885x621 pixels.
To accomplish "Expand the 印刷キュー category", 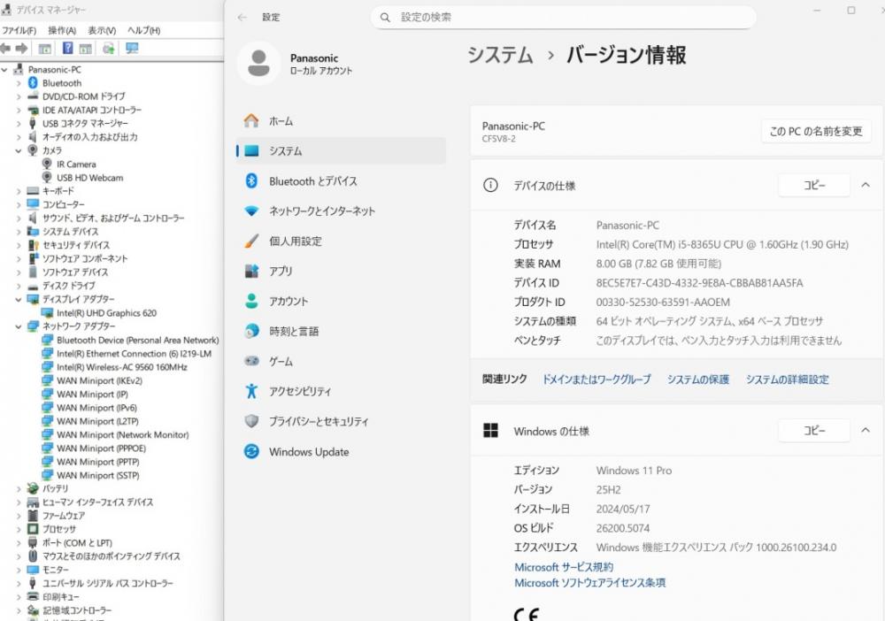I will (18, 597).
